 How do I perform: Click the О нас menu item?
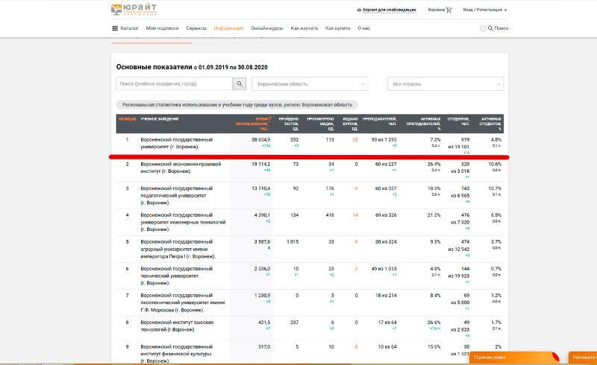363,28
